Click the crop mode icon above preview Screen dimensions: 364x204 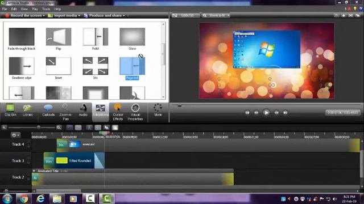click(336, 15)
